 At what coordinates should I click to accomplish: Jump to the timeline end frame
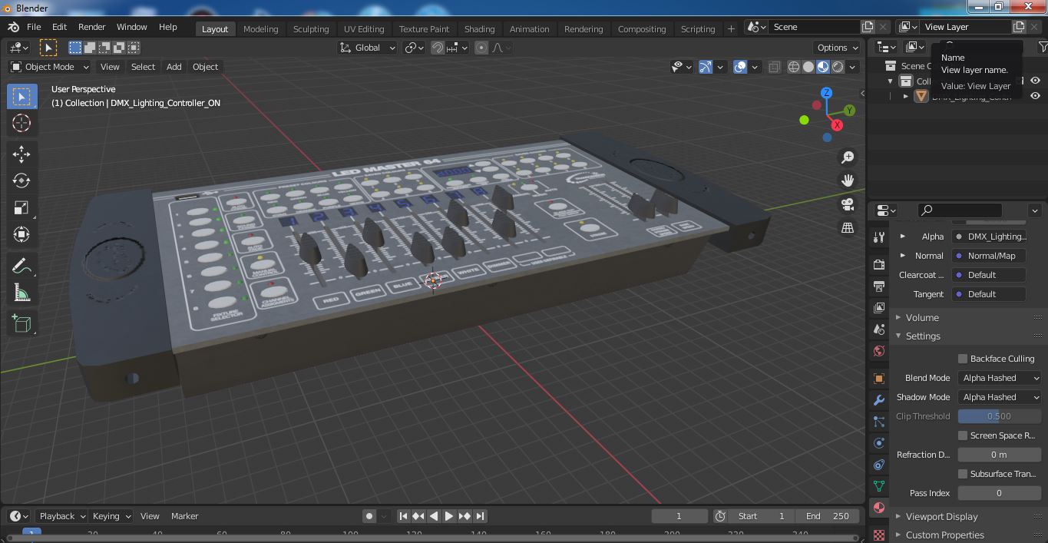click(480, 516)
